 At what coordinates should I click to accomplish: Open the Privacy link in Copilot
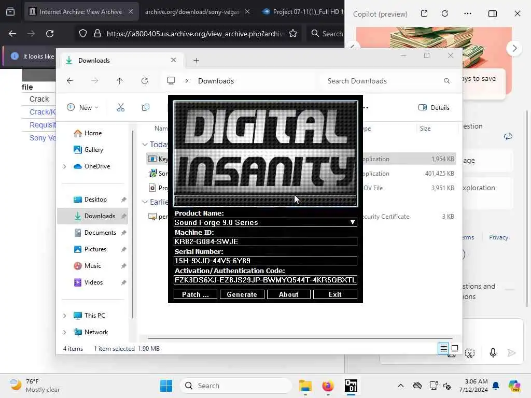point(498,237)
